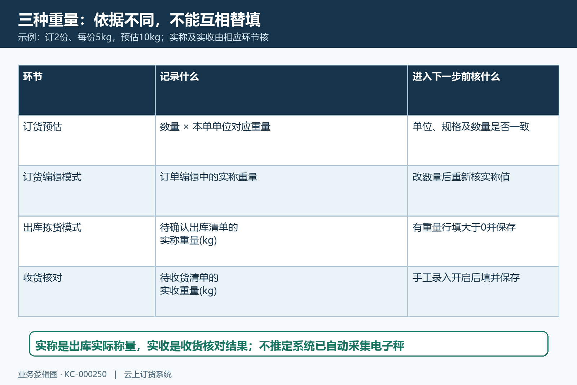Click the subtitle starting with 示例：订2份
The image size is (577, 385).
click(x=143, y=37)
